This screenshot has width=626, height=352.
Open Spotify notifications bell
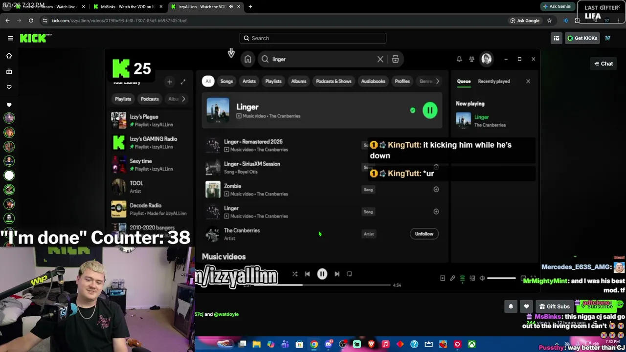tap(459, 59)
